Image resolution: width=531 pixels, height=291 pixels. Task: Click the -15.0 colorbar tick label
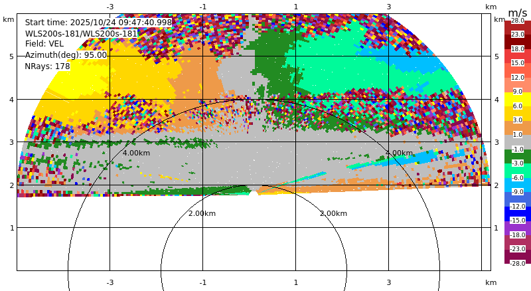tap(518, 221)
